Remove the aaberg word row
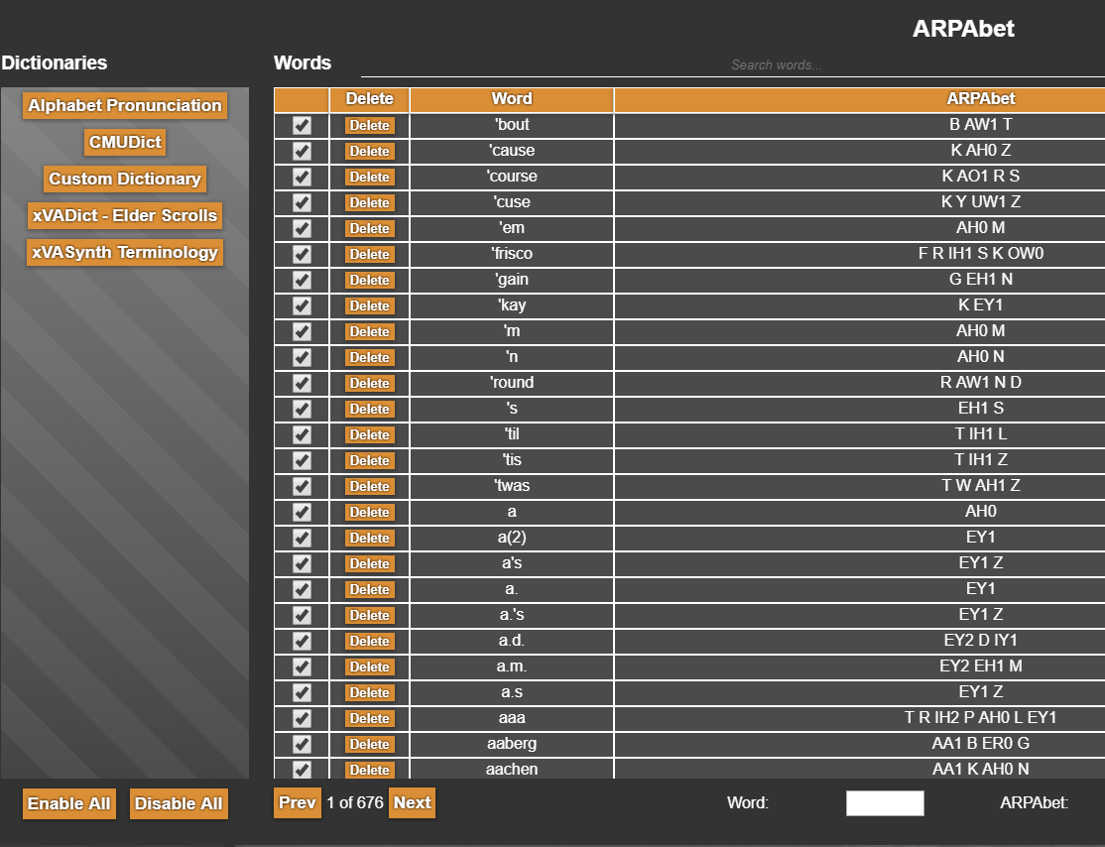The width and height of the screenshot is (1105, 847). (x=369, y=745)
